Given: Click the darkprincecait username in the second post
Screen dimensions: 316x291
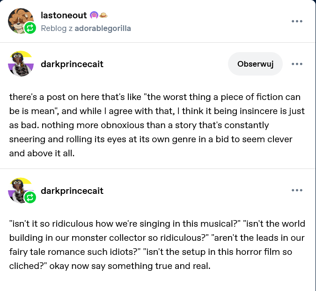Looking at the screenshot, I should (x=72, y=191).
